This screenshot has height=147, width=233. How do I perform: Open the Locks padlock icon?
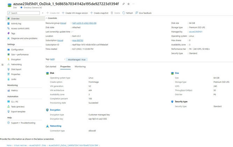coord(9,79)
